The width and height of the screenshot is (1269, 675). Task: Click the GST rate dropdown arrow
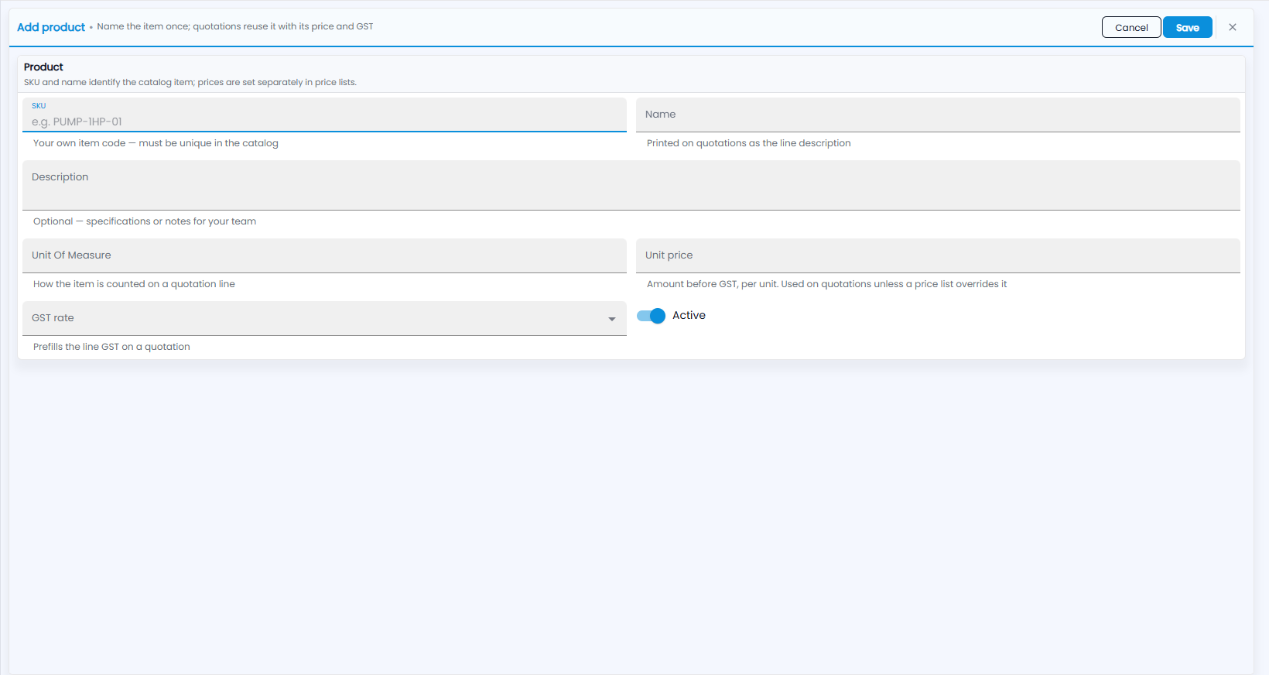(611, 319)
